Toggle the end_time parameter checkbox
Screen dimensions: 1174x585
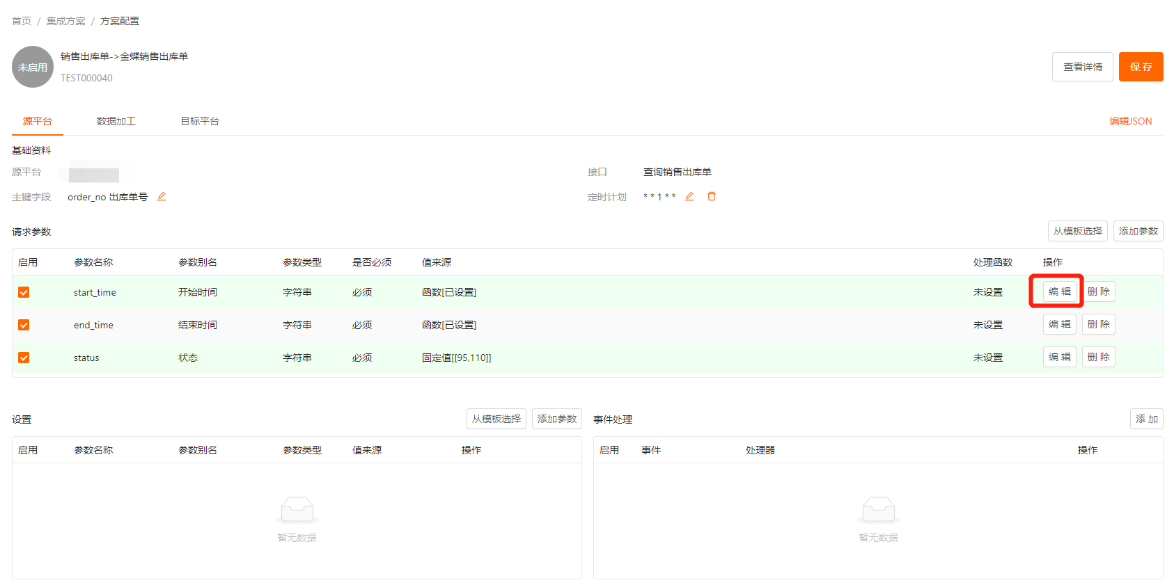[24, 325]
